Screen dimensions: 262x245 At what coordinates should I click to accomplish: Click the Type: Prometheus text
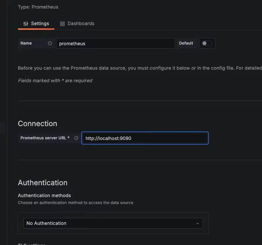(38, 7)
